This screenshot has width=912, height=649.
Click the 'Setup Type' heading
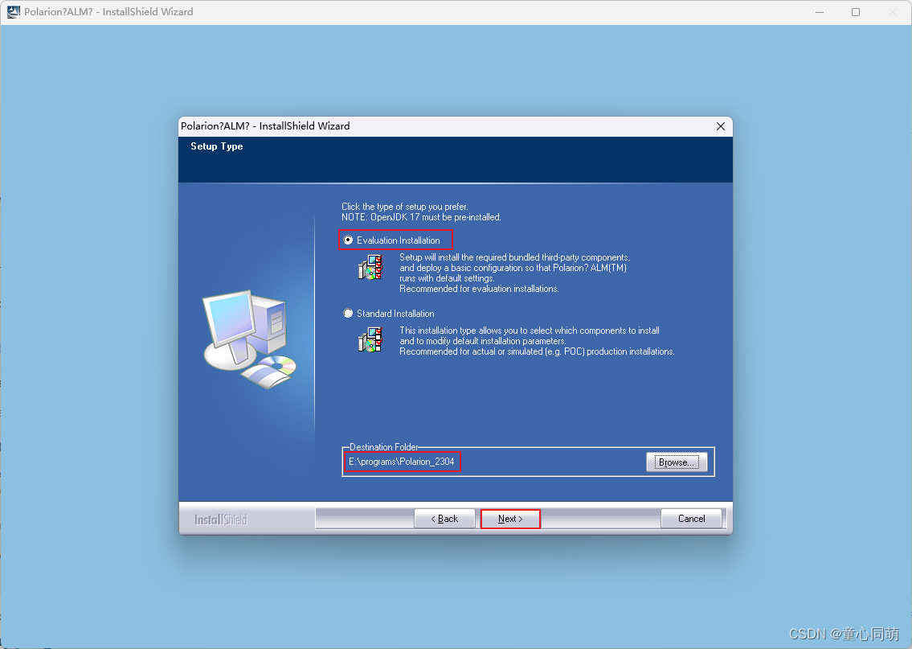click(216, 146)
